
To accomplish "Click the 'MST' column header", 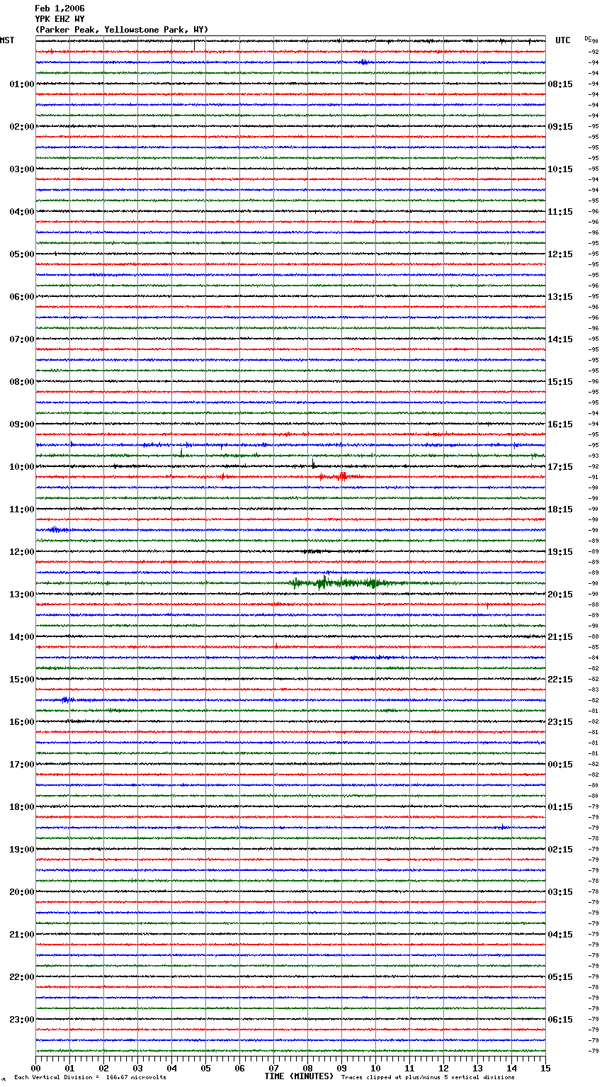I will click(7, 40).
